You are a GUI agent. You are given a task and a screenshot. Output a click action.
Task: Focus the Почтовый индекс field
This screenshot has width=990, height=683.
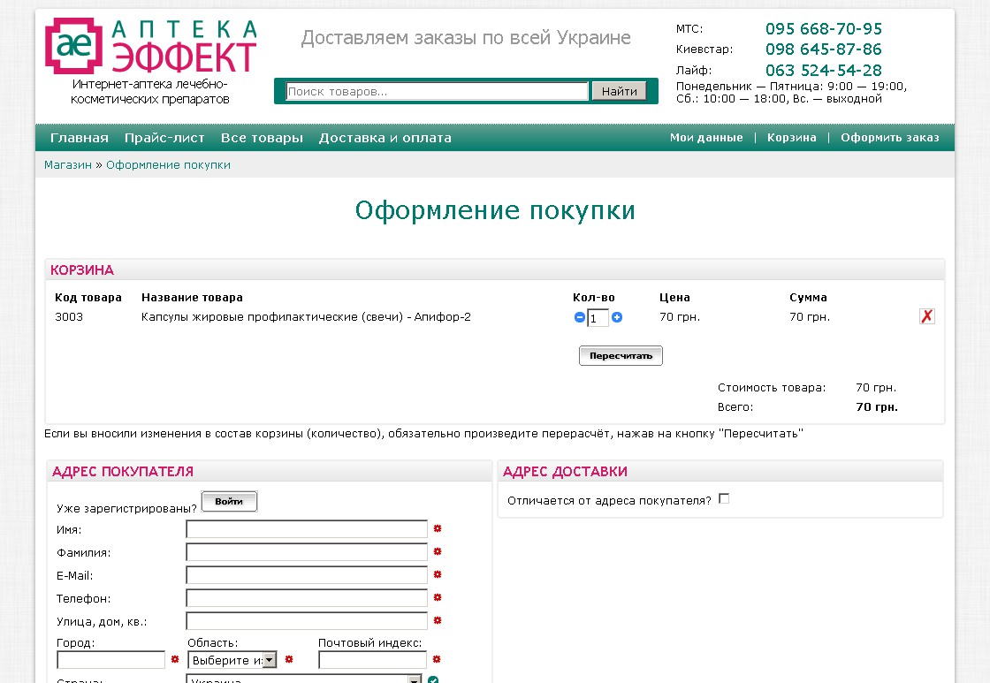(373, 660)
